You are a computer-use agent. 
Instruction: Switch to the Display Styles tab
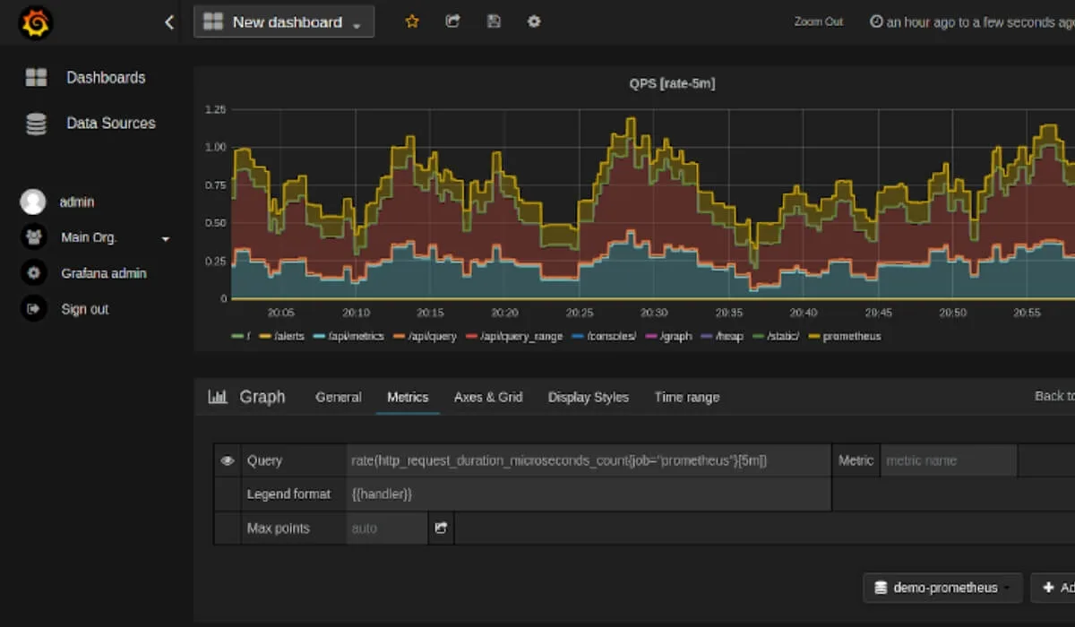(588, 397)
